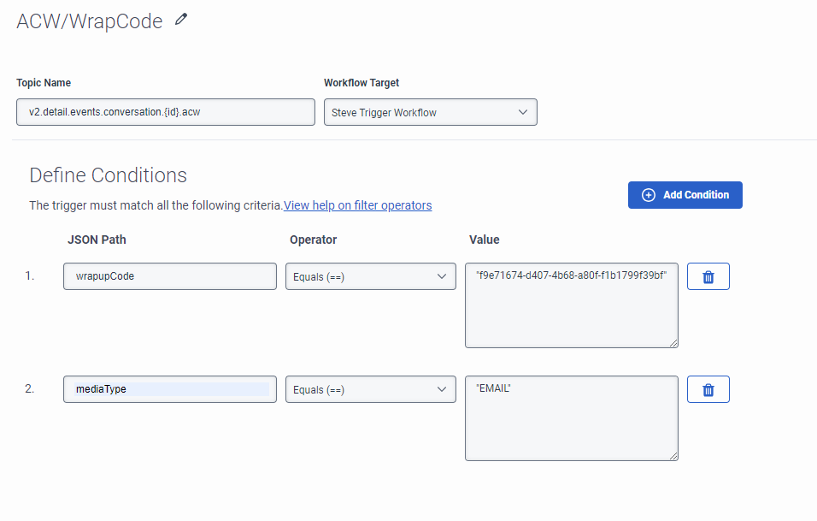Screen dimensions: 817x521
Task: Click the Topic Name label
Action: [x=44, y=83]
